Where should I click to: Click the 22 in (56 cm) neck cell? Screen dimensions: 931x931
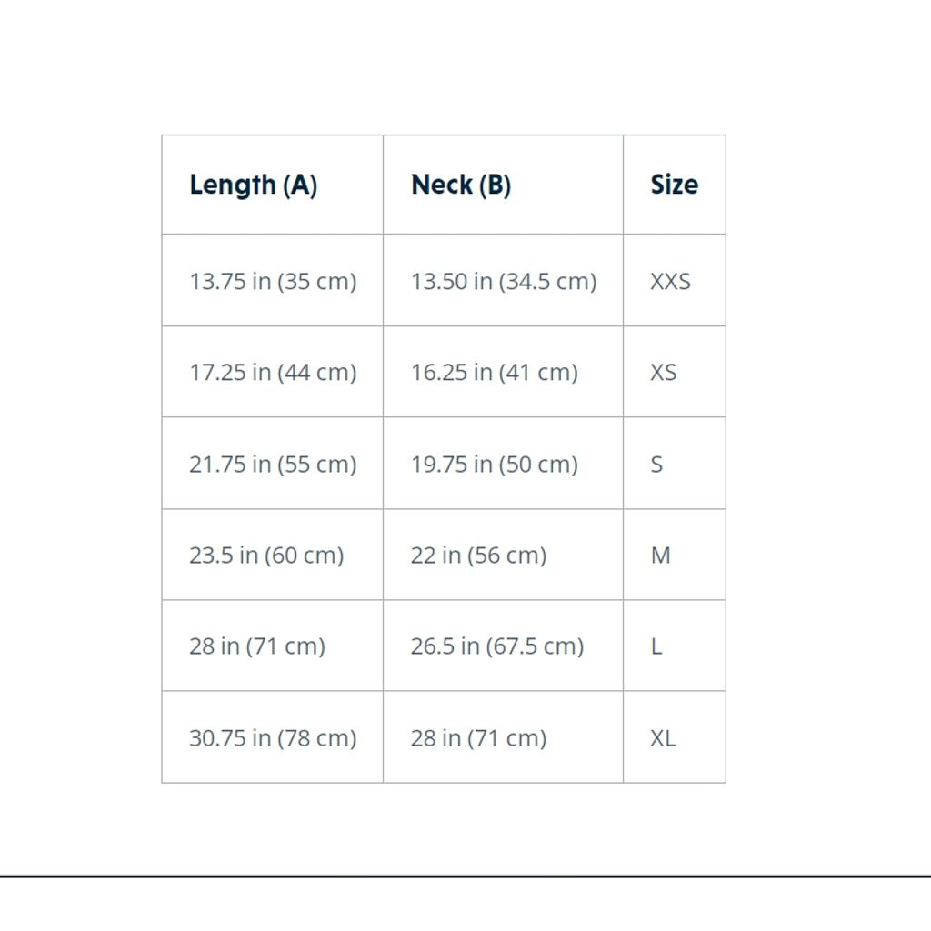[478, 555]
